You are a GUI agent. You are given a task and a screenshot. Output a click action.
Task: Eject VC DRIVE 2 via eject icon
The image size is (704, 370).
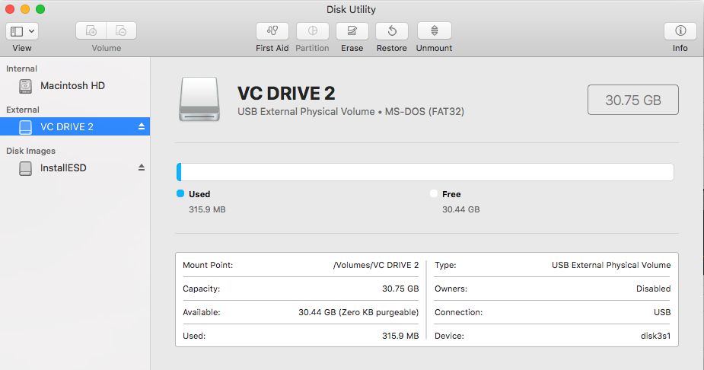pos(142,126)
